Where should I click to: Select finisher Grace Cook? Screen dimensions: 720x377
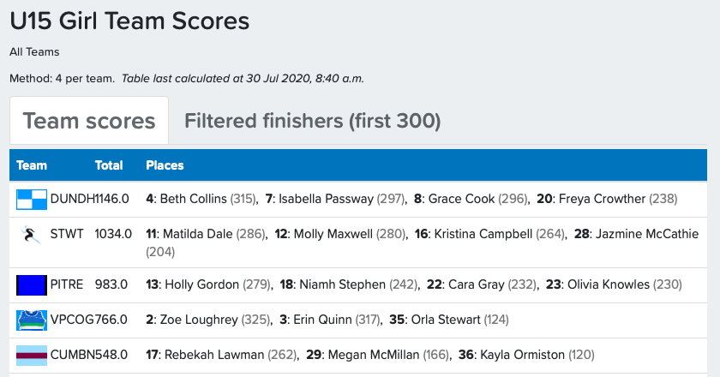[461, 199]
